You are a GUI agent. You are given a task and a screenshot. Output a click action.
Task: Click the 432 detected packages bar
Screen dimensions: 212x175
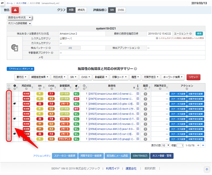pyautogui.click(x=70, y=48)
